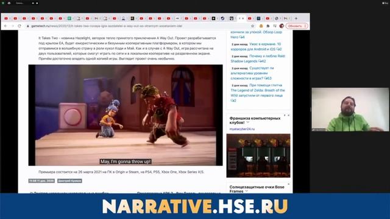Screen dimensions: 390x219
Task: Click the '11 дек. 2020' date tag
Action: point(41,181)
